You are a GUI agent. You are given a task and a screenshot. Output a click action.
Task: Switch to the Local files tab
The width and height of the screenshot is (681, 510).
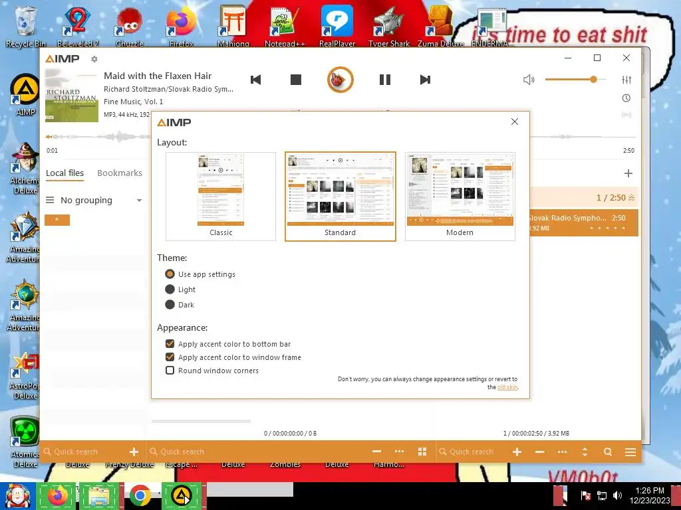coord(65,173)
